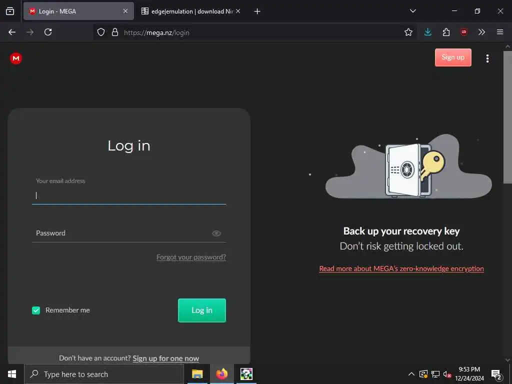Open a new browser tab
This screenshot has height=384, width=512.
257,11
